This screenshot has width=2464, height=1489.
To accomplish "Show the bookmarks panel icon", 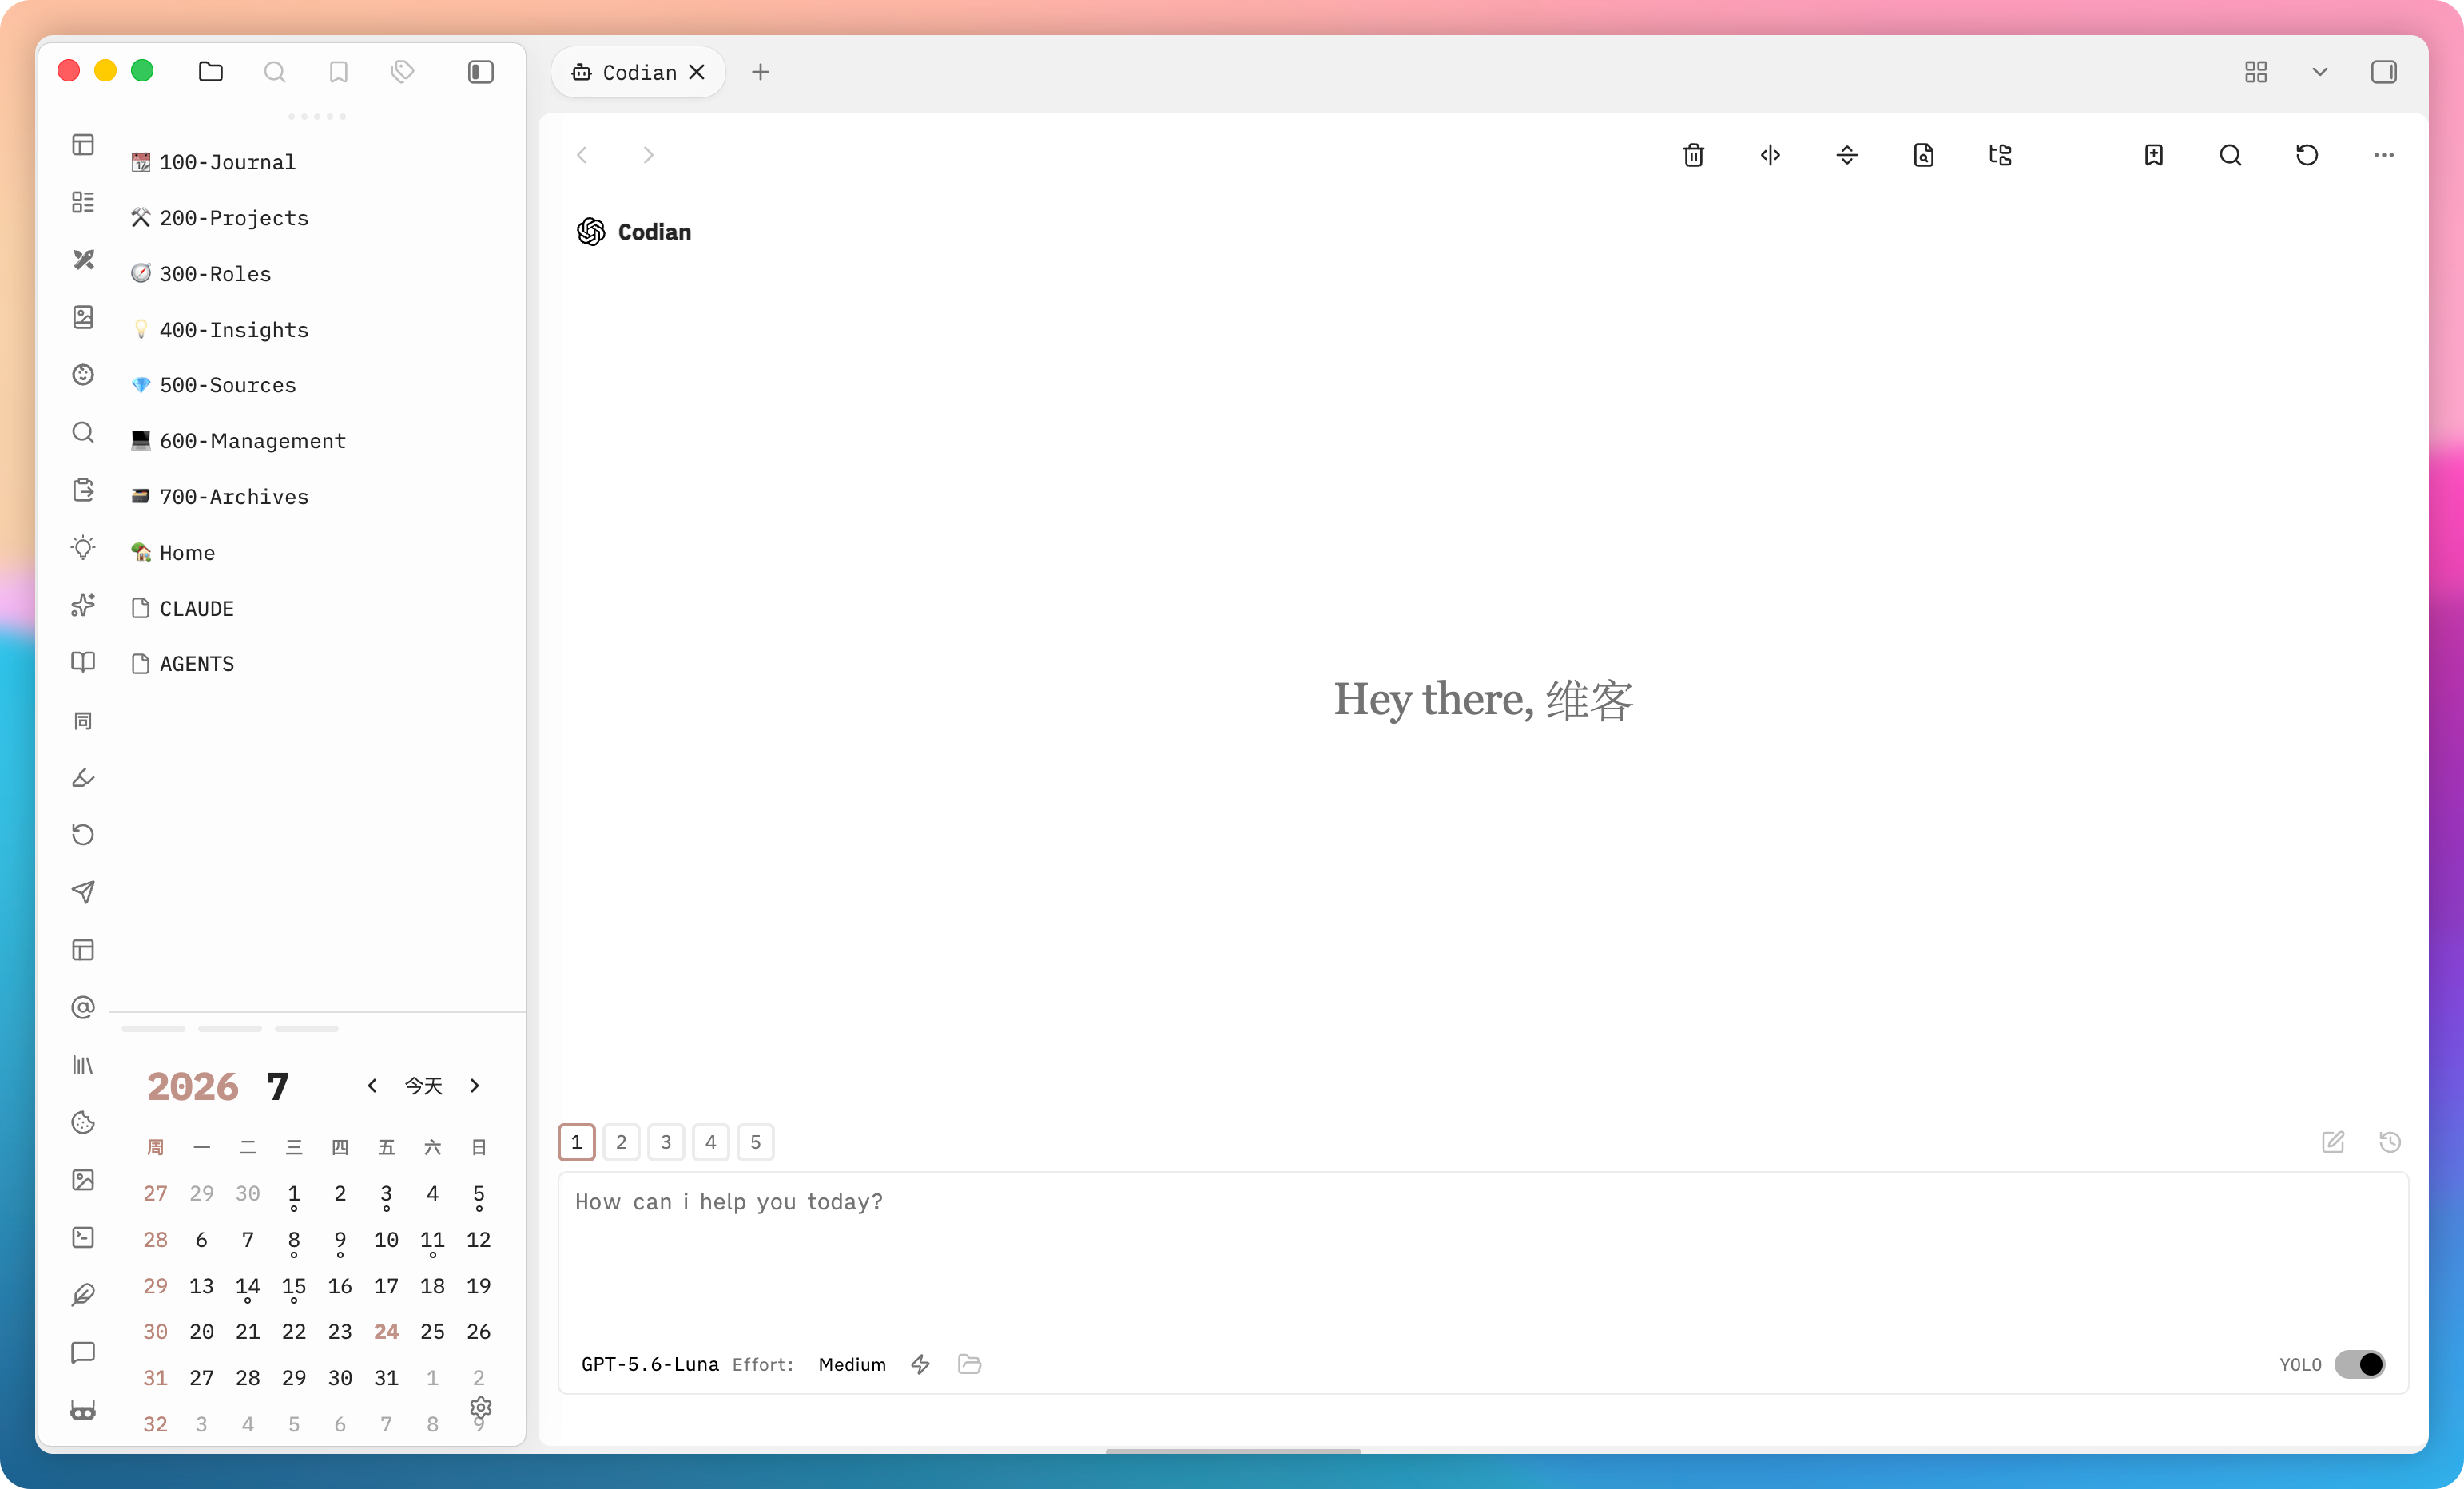I will (x=338, y=72).
